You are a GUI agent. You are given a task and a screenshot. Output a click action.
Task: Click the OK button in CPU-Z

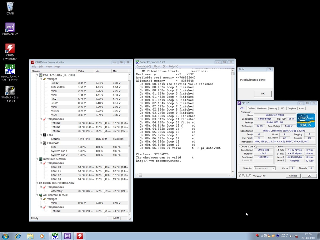click(x=309, y=176)
